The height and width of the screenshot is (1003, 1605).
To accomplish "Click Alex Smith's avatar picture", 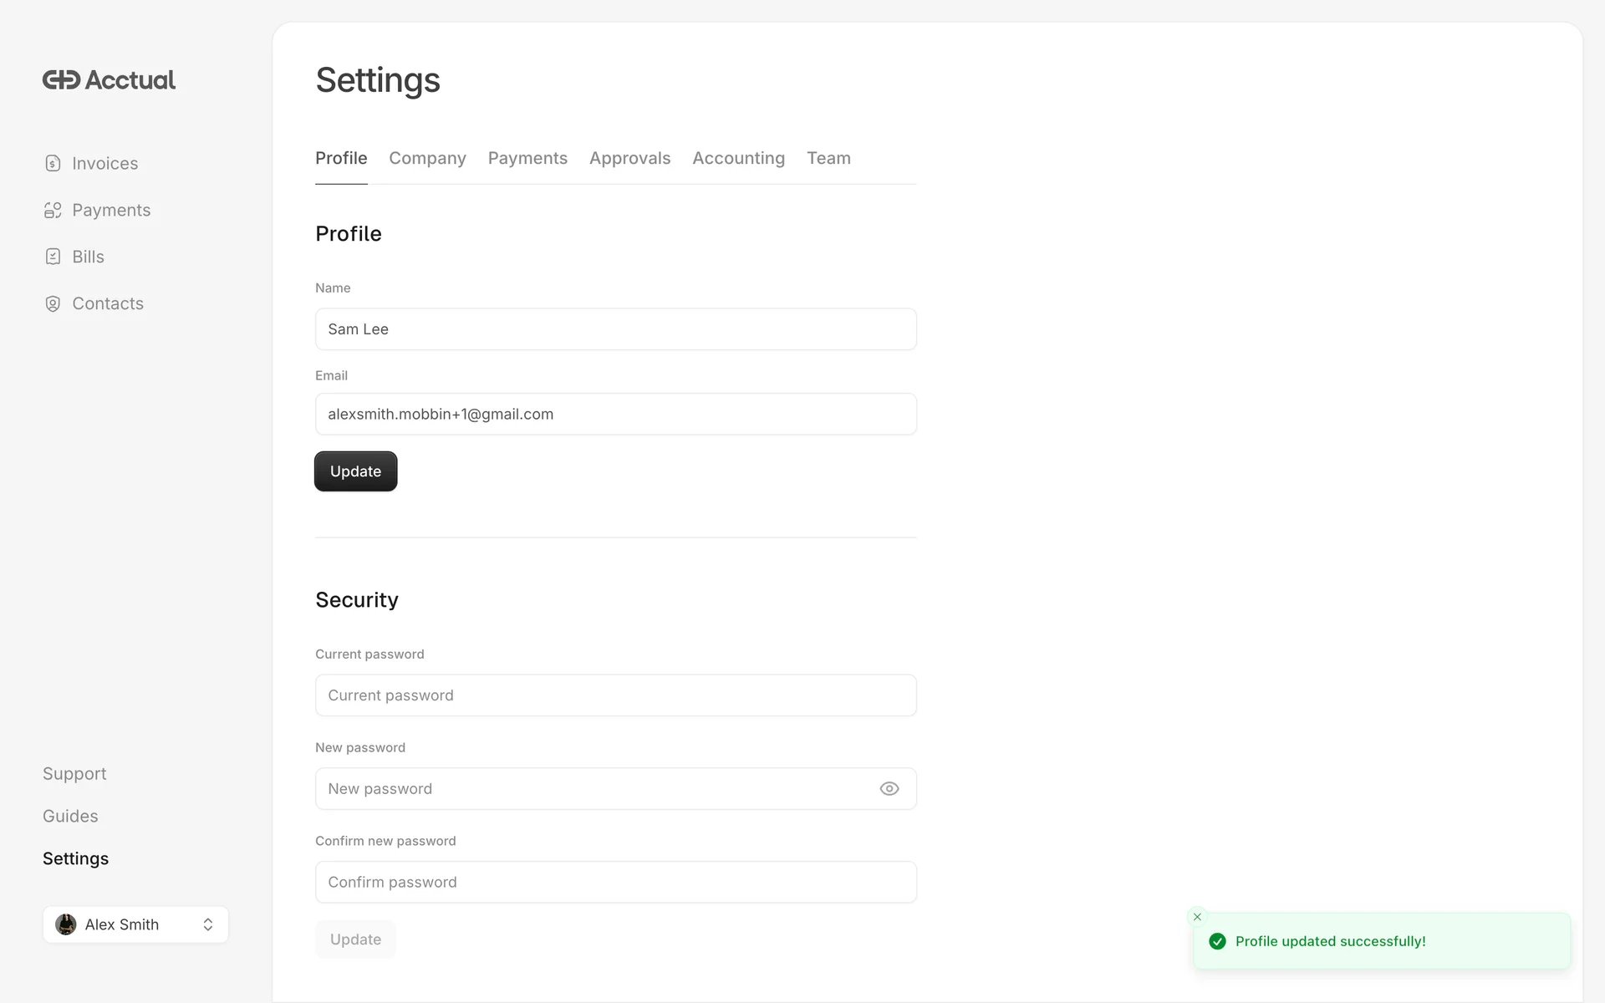I will (x=66, y=924).
